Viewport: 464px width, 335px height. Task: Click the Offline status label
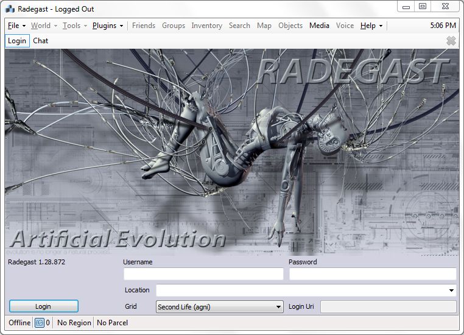[x=19, y=323]
